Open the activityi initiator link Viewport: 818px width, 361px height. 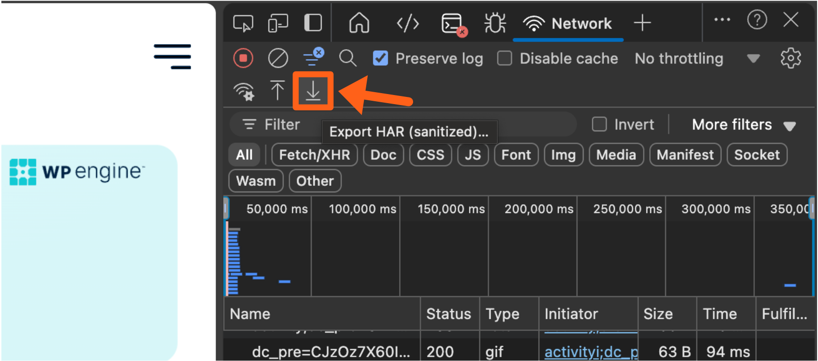tap(591, 352)
